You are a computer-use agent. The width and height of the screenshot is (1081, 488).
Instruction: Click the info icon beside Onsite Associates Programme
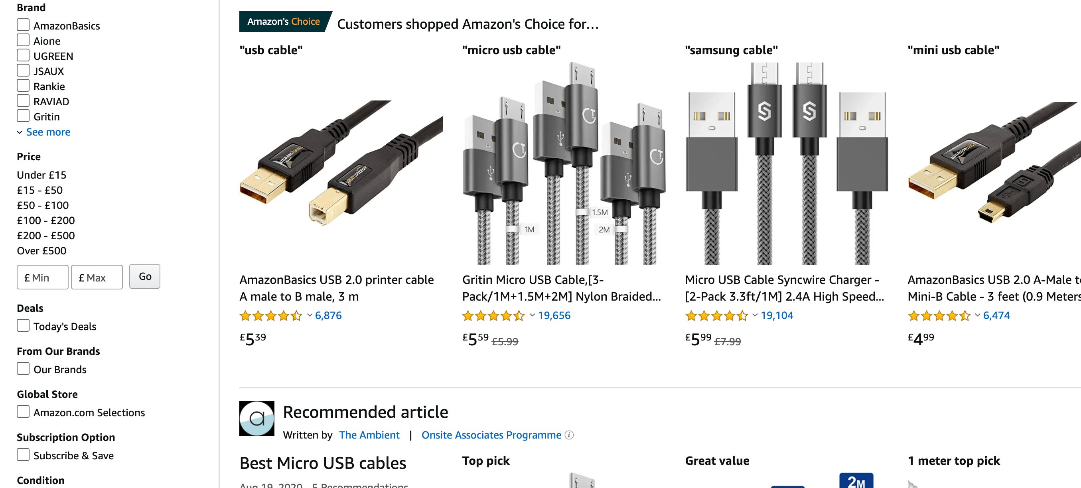click(569, 435)
